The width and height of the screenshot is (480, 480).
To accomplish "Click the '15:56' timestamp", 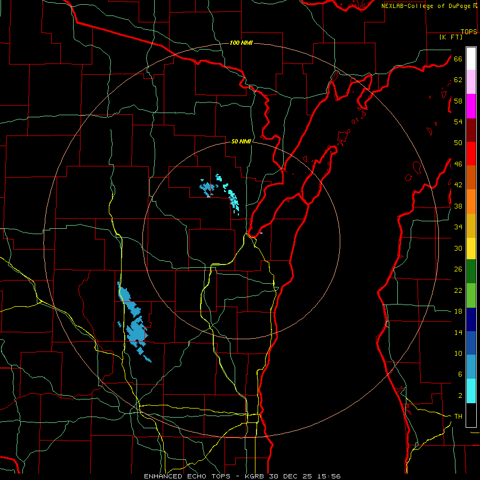I will [329, 476].
